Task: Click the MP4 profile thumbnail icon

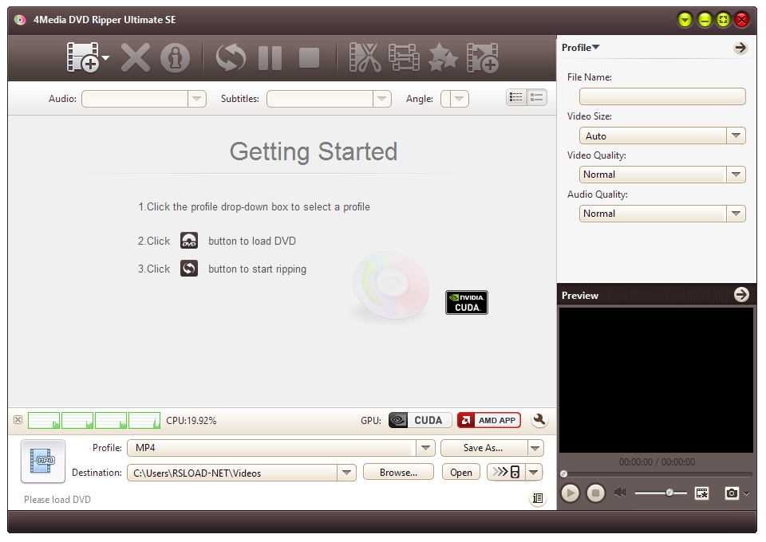Action: [x=43, y=461]
